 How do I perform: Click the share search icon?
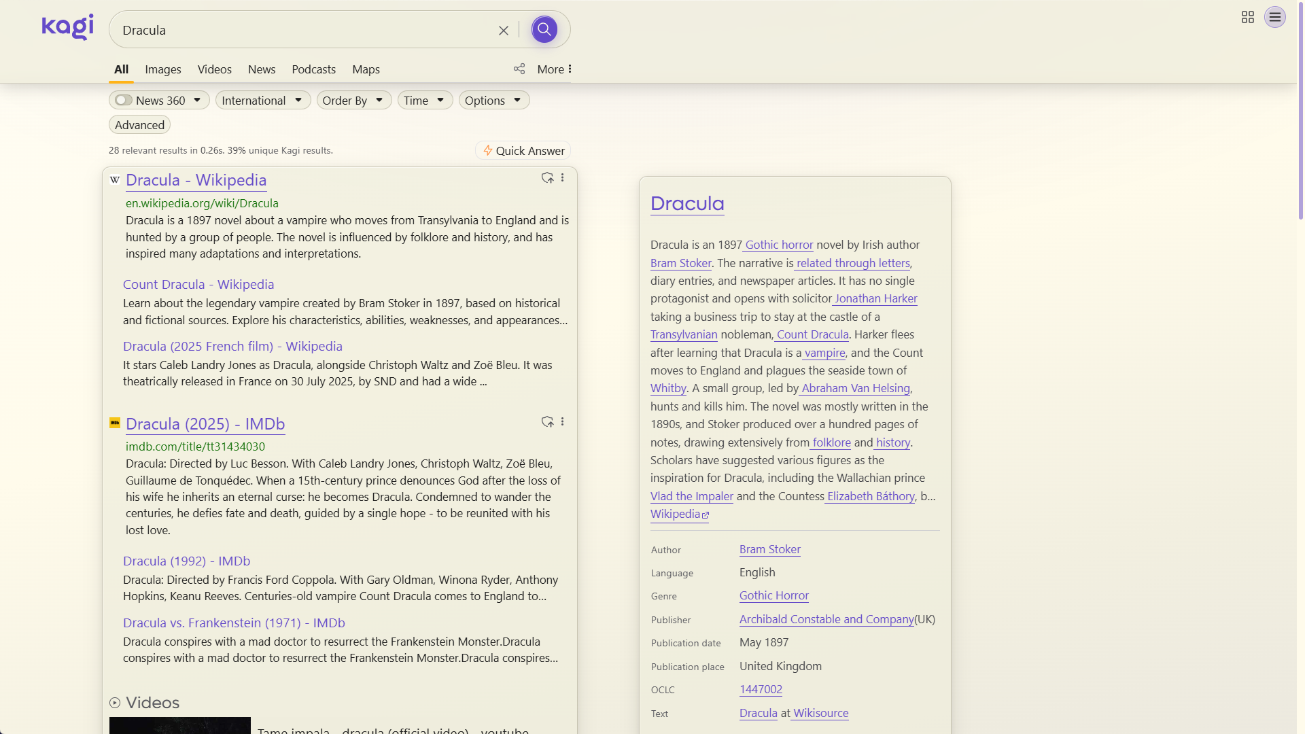(519, 69)
